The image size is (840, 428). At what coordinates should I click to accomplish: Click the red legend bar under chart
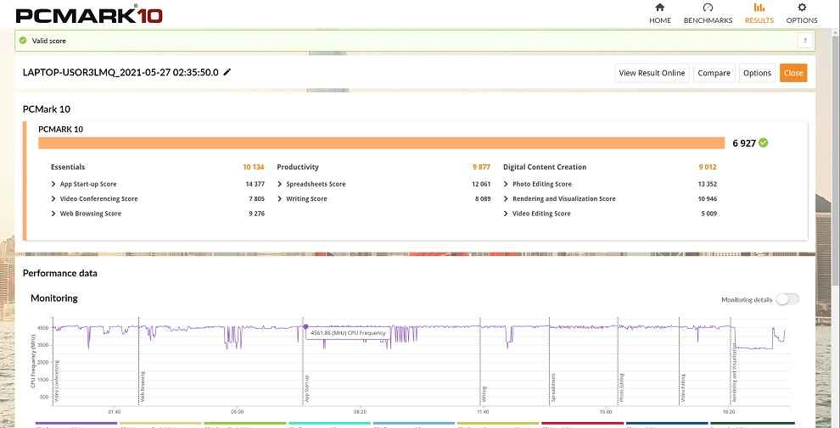point(583,423)
